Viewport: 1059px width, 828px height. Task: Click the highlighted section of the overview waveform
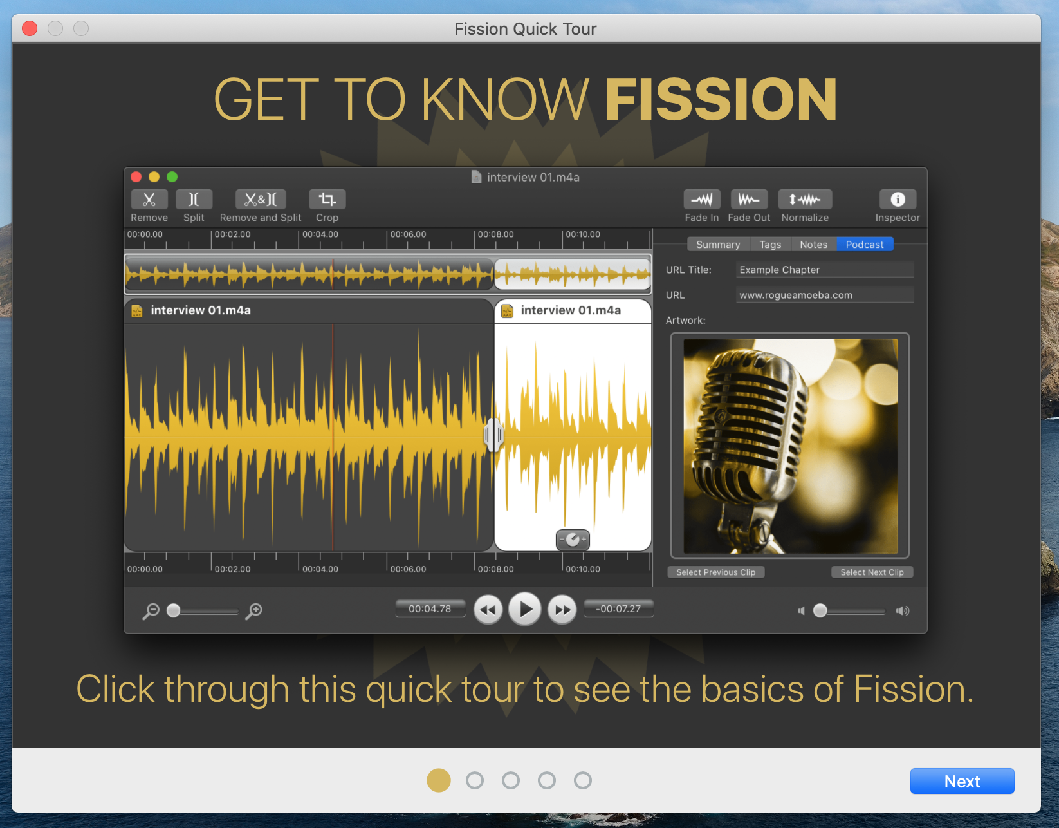573,274
